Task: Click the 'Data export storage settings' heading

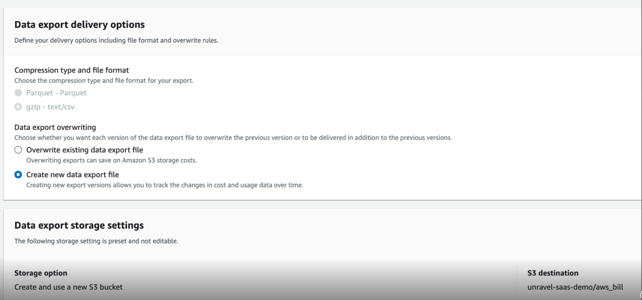Action: point(79,225)
